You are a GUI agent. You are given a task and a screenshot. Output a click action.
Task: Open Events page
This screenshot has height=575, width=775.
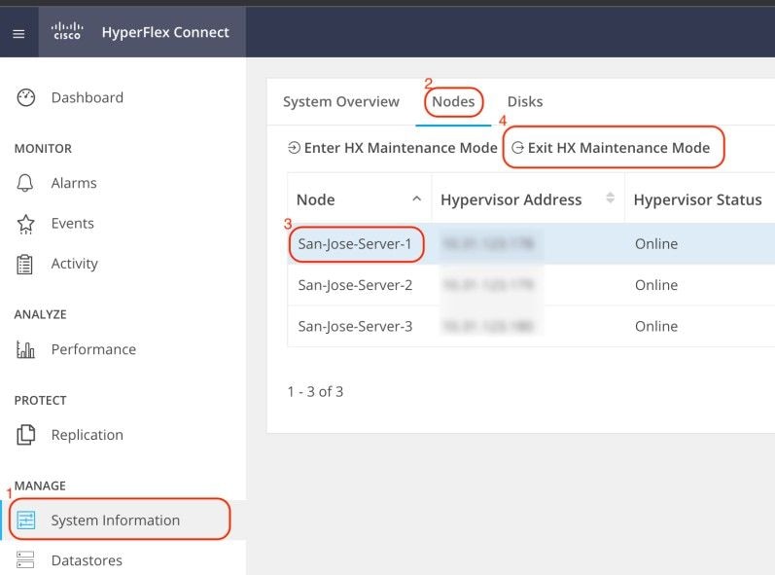pyautogui.click(x=73, y=224)
